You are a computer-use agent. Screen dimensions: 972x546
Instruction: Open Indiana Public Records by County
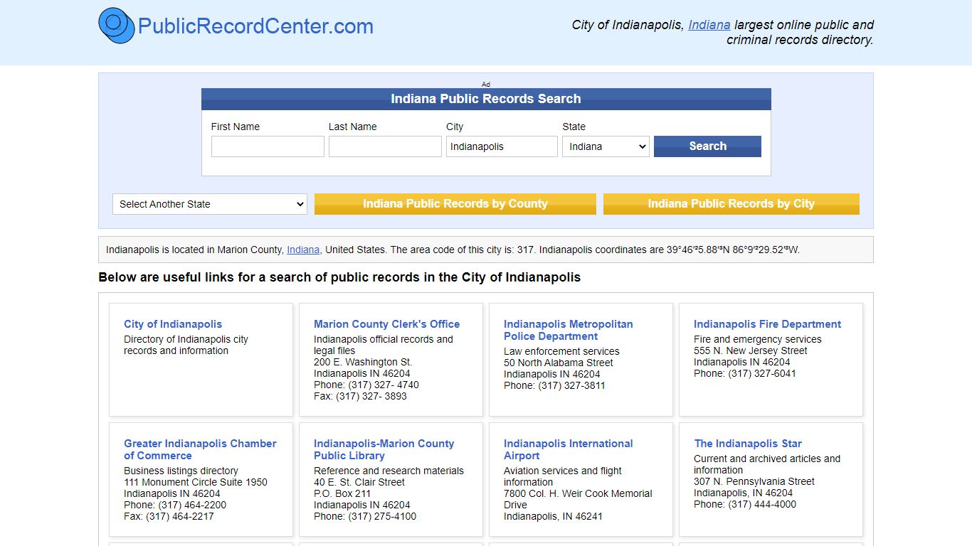click(455, 204)
